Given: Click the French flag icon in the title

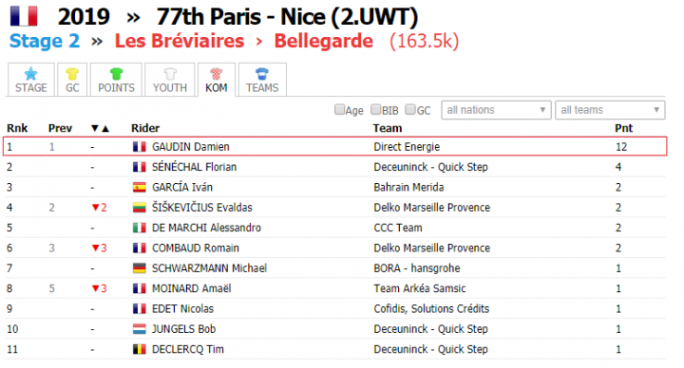Looking at the screenshot, I should click(x=24, y=16).
